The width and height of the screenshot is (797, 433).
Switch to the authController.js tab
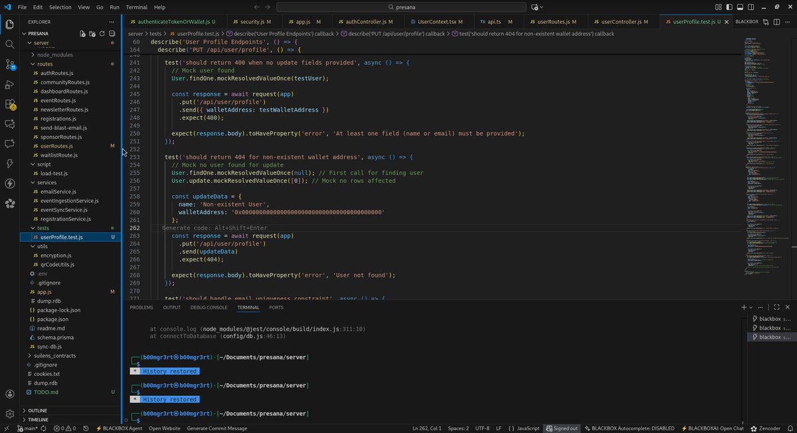click(369, 22)
